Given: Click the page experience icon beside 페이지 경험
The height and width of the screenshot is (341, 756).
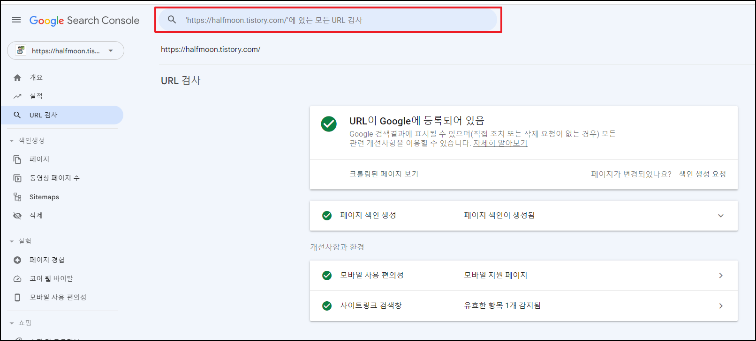Looking at the screenshot, I should [x=17, y=260].
